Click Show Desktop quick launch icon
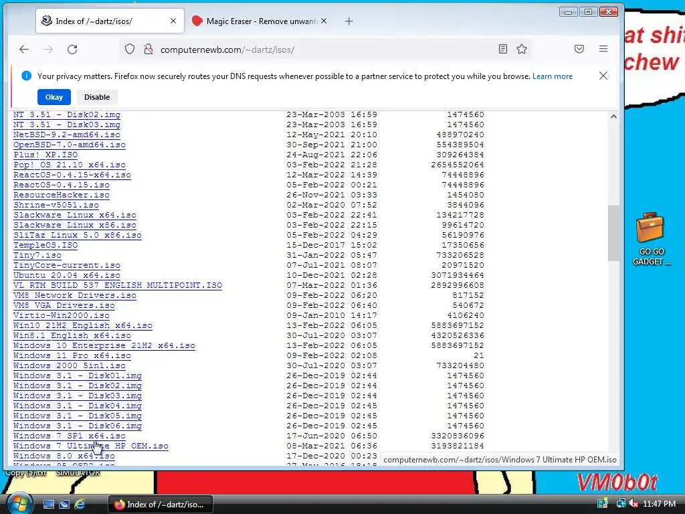This screenshot has width=685, height=514. click(48, 504)
